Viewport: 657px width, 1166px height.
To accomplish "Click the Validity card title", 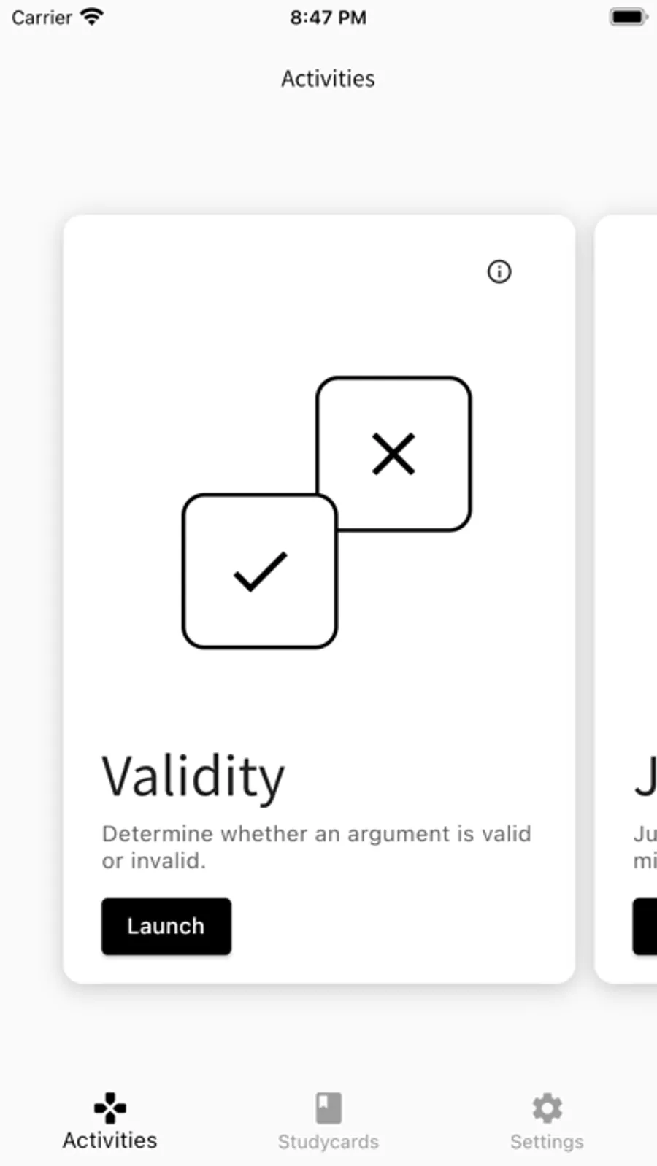I will pos(193,778).
